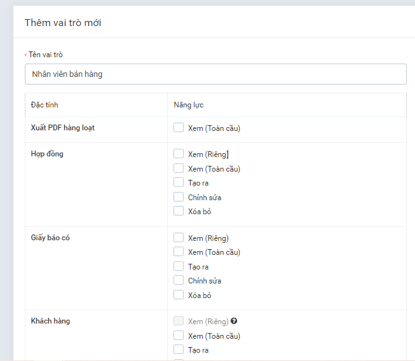Click the disabled Xem (Riêng) checkbox for Khách hàng

[179, 322]
